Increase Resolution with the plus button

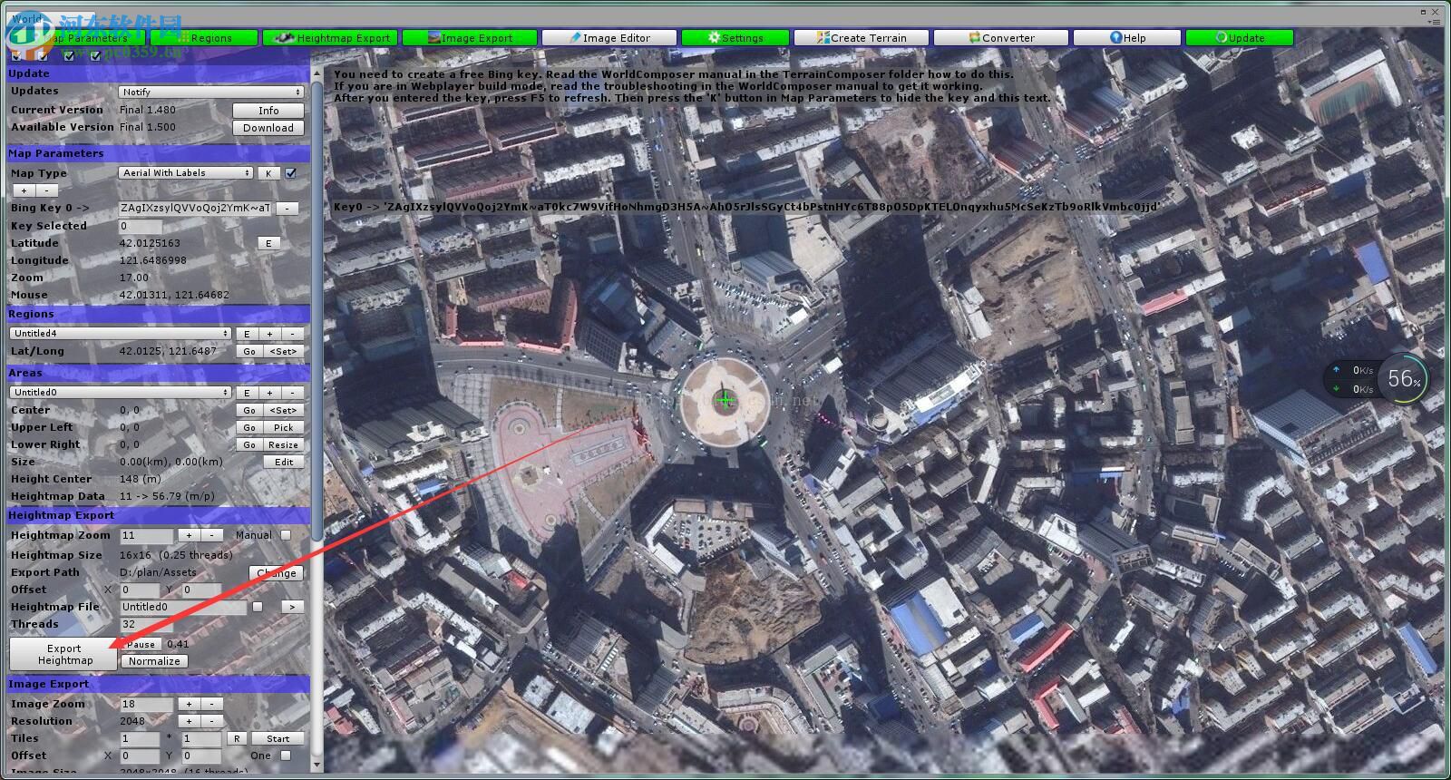[x=189, y=721]
